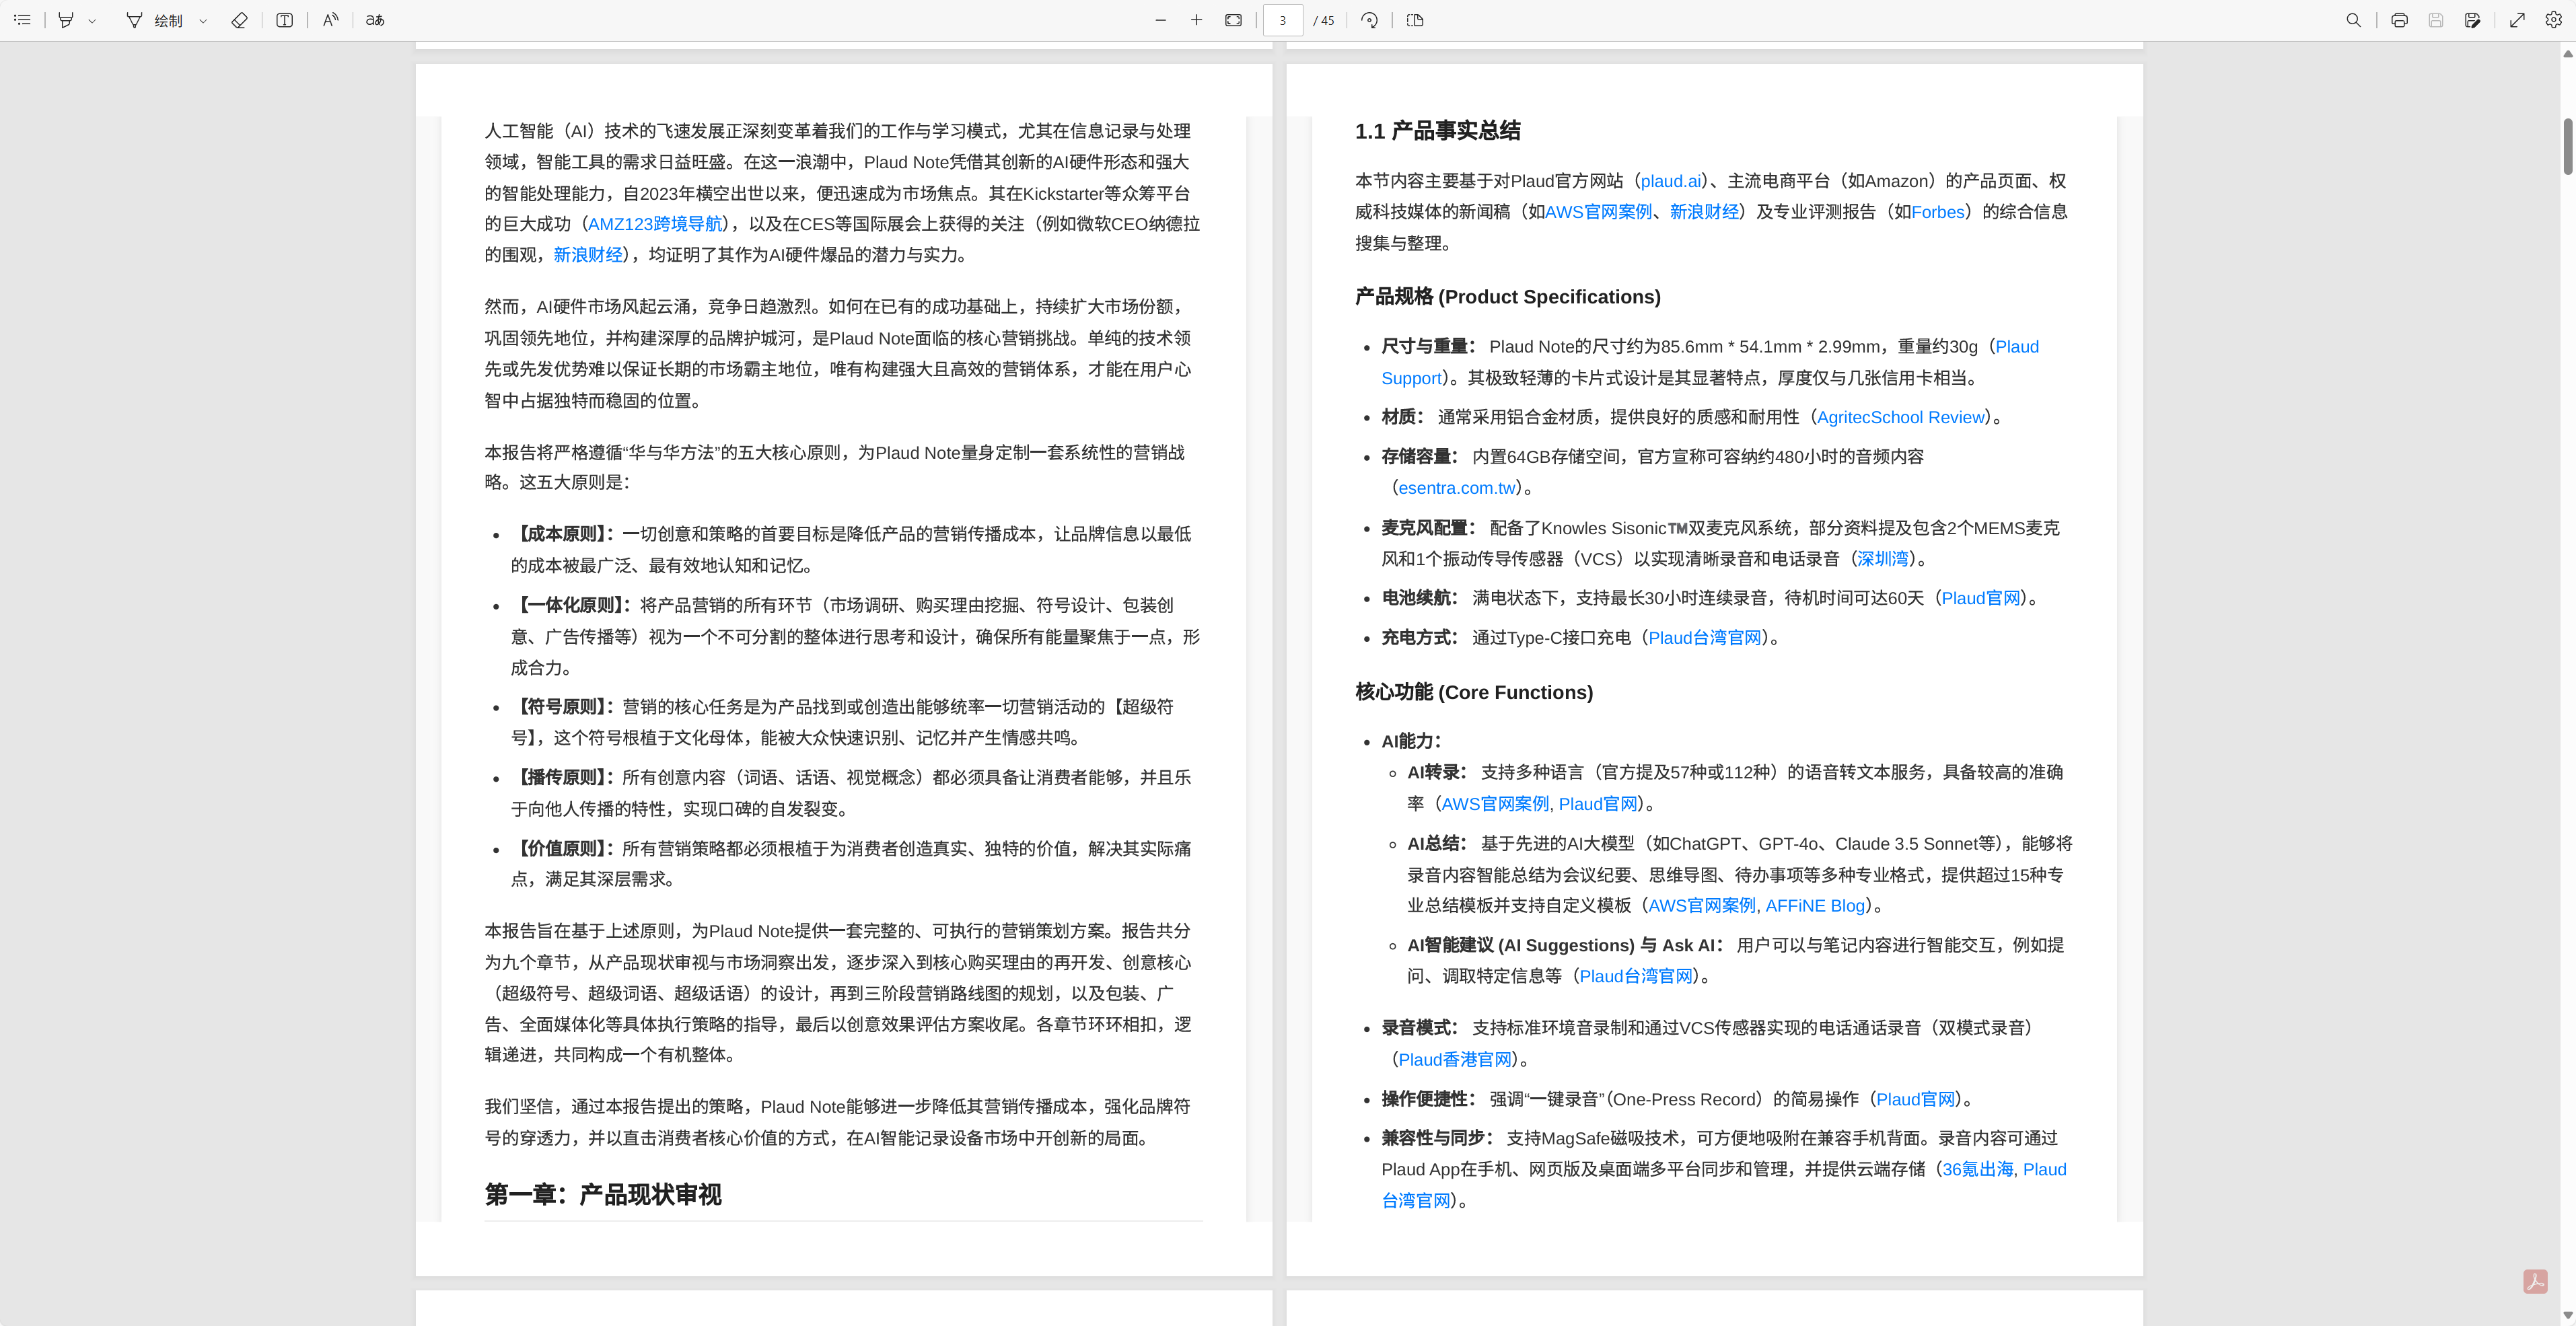Screen dimensions: 2576x1326
Task: Add a text box annotation
Action: (x=285, y=20)
